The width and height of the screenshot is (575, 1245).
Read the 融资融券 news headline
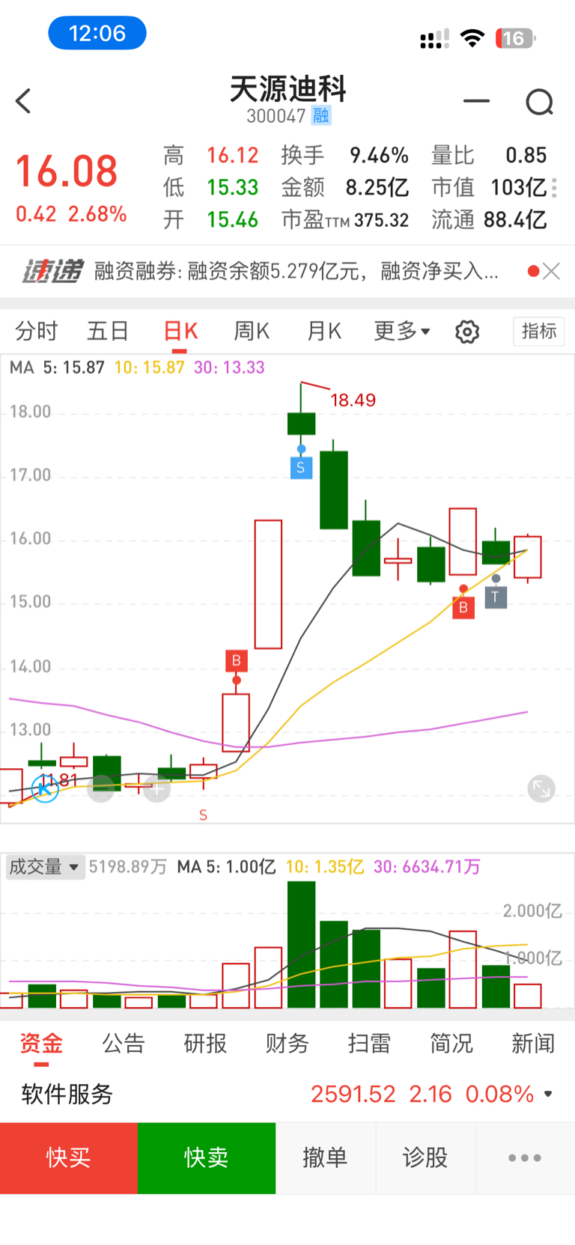[296, 271]
